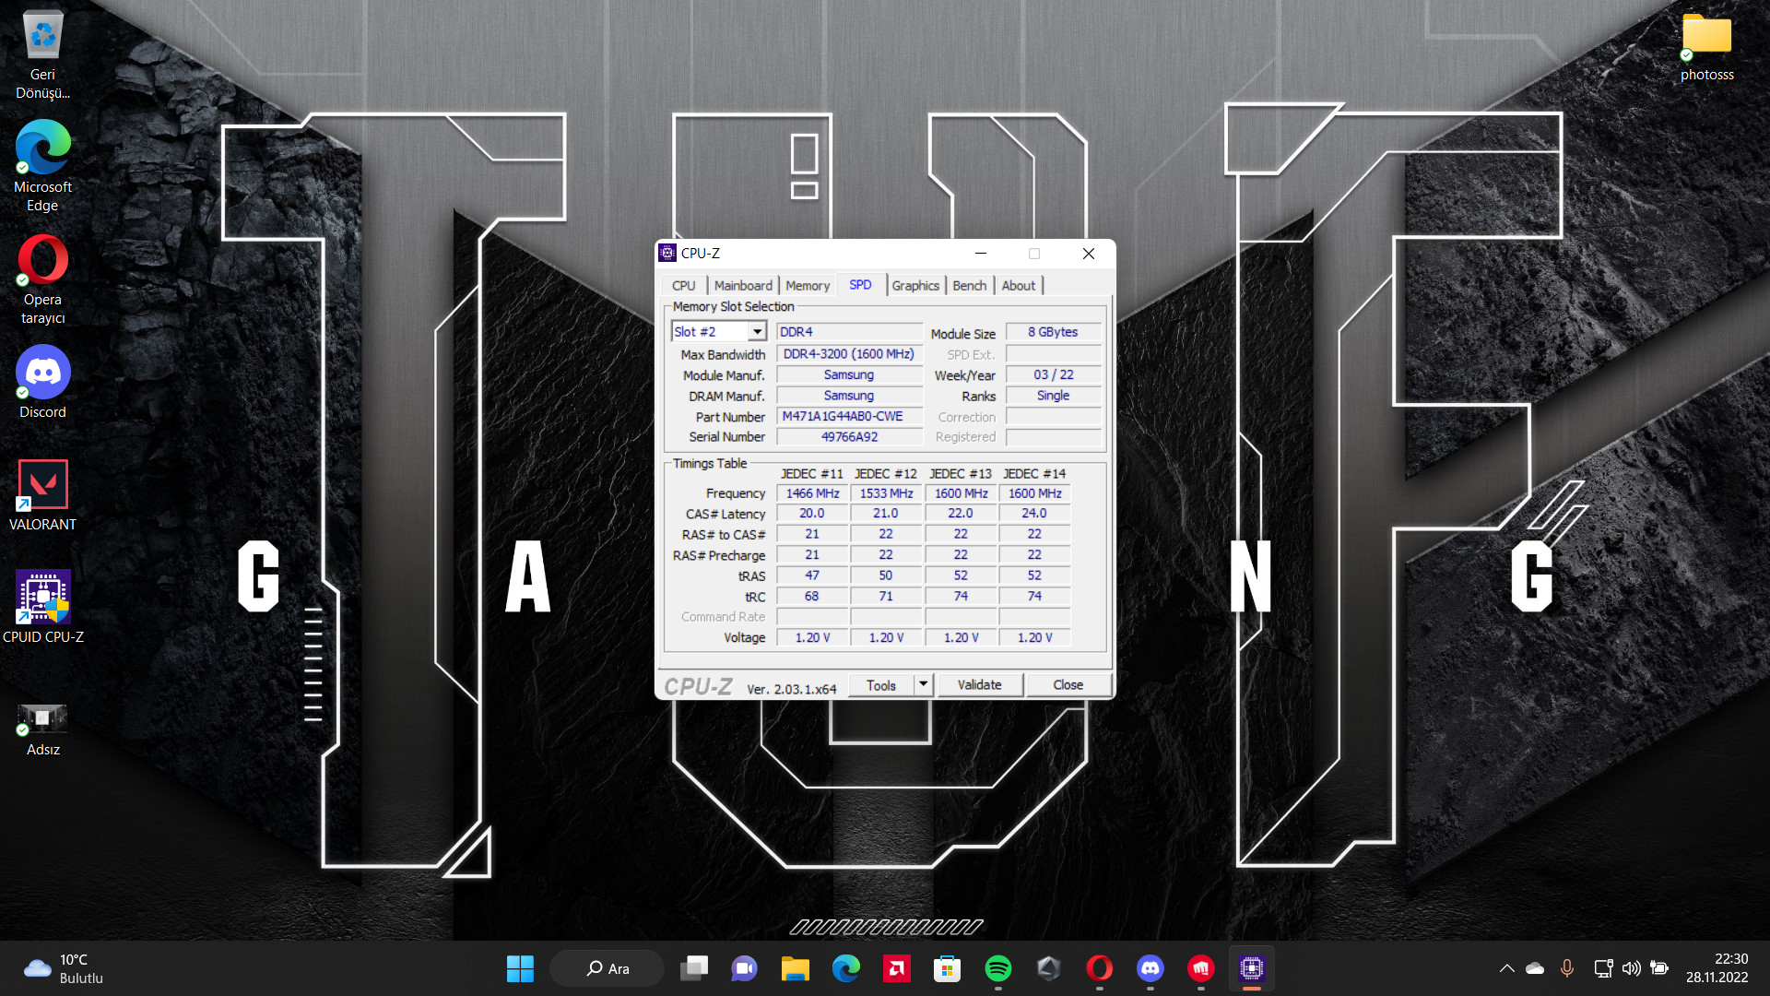
Task: Click the Ara search box in taskbar
Action: coord(608,968)
